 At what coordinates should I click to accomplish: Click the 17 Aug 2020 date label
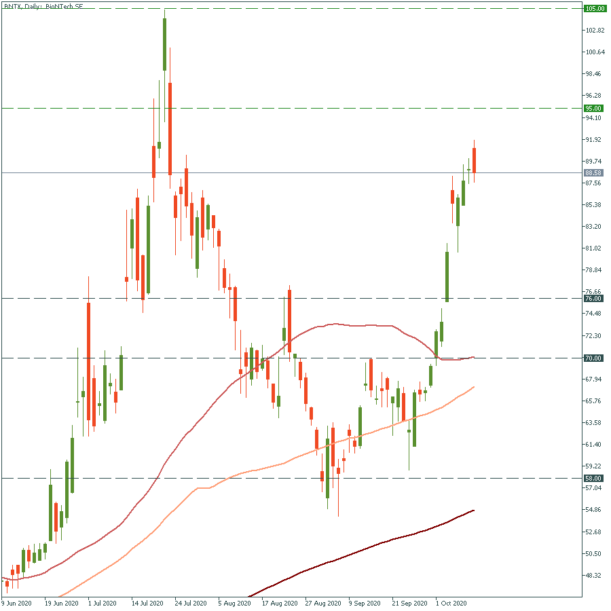pos(279,603)
